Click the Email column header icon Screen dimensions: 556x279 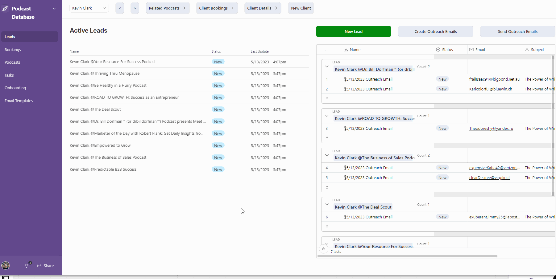[x=471, y=50]
